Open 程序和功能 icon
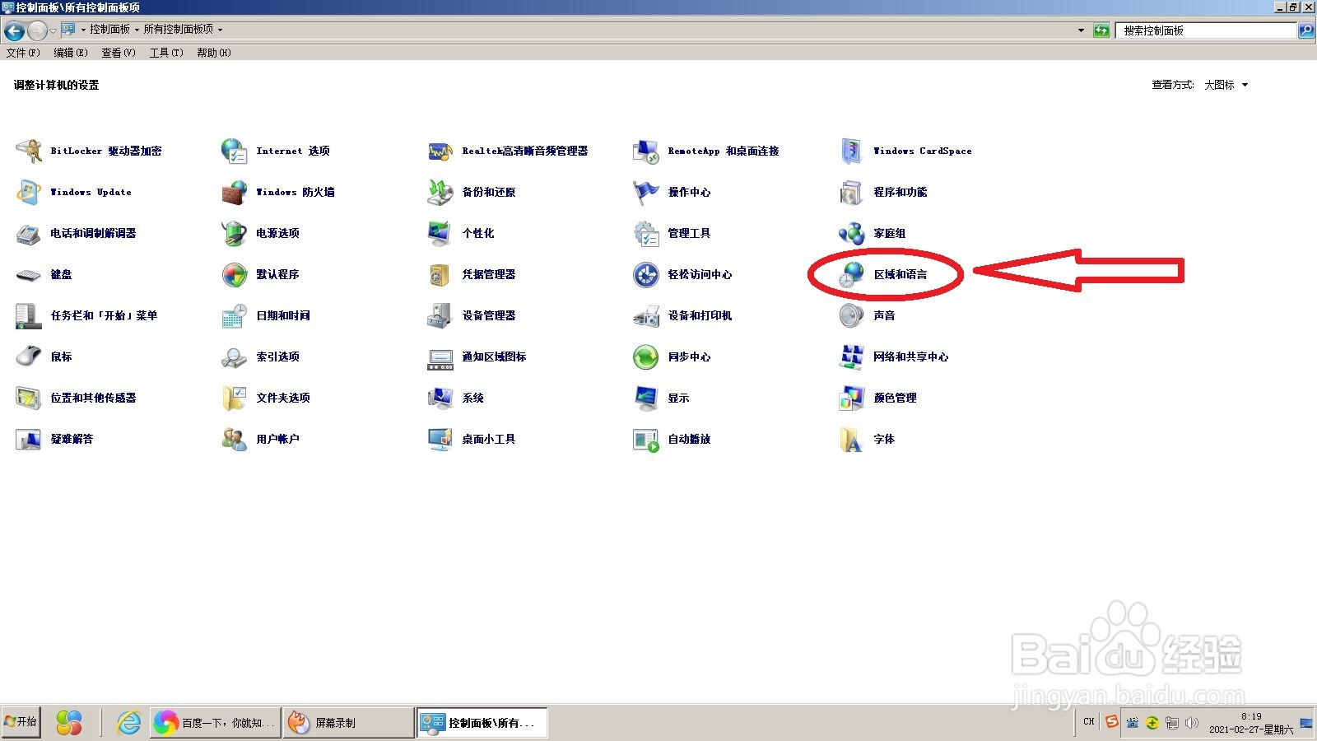This screenshot has height=741, width=1317. pyautogui.click(x=852, y=192)
